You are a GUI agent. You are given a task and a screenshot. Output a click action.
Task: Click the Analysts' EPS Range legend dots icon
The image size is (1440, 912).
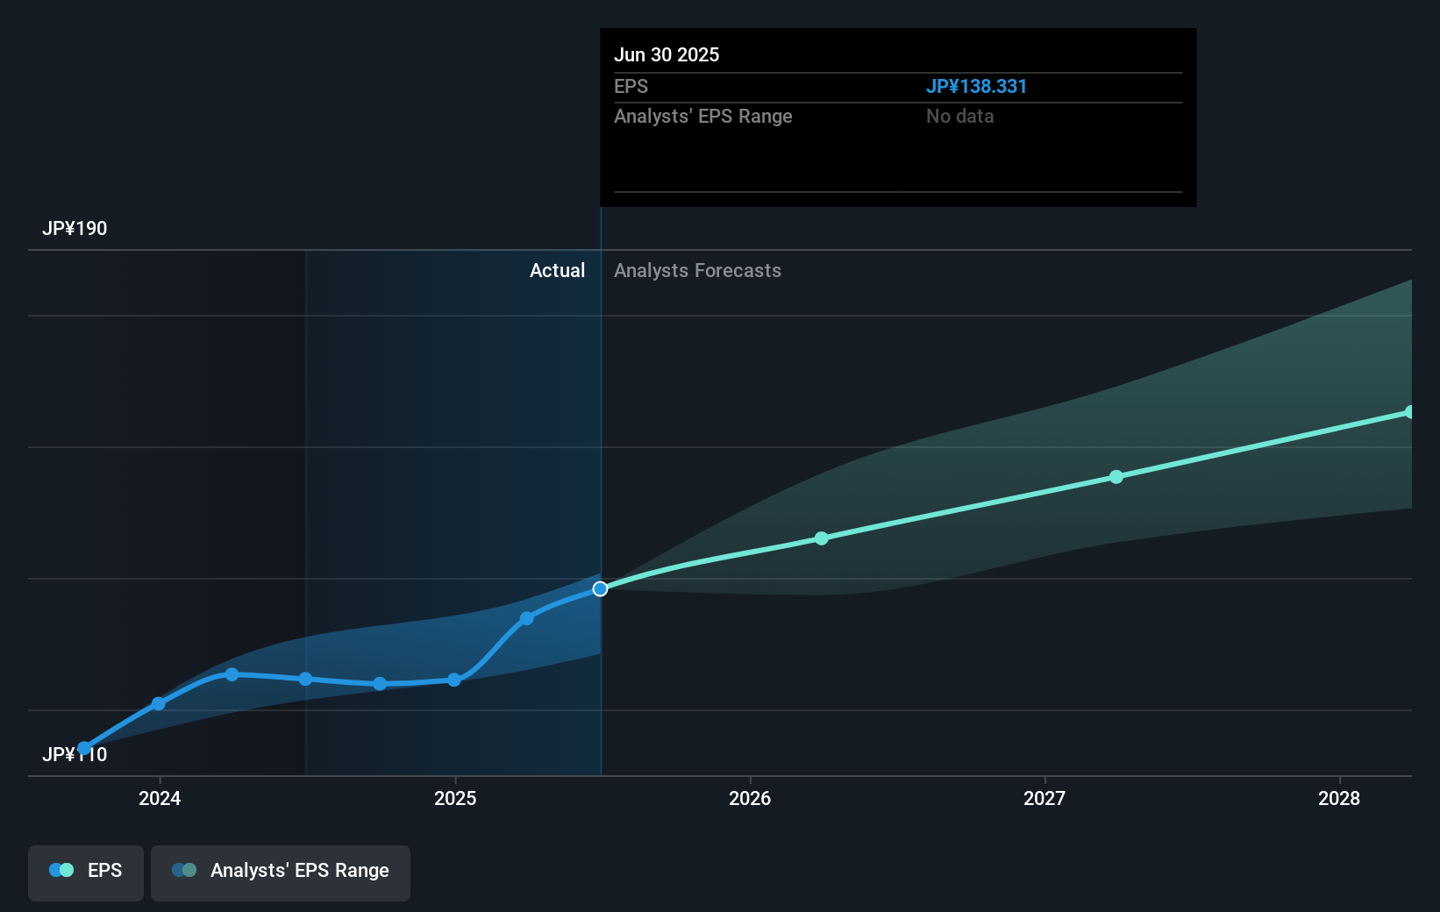(184, 870)
